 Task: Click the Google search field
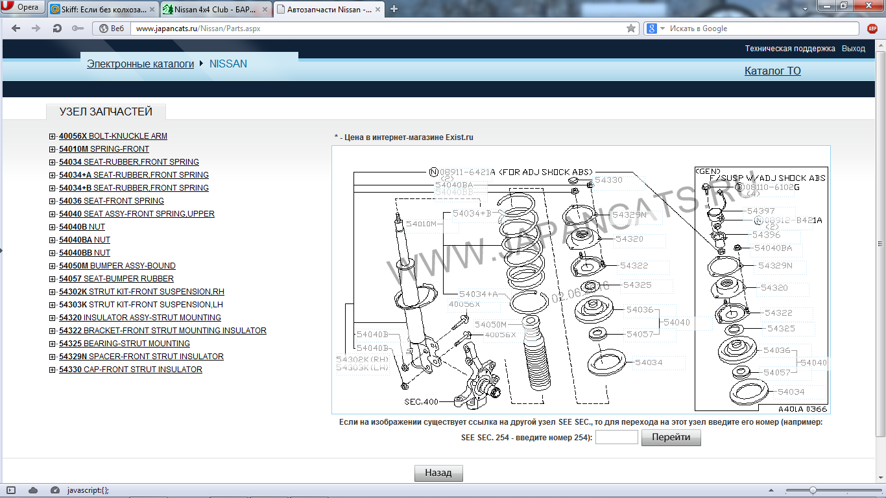click(x=763, y=29)
